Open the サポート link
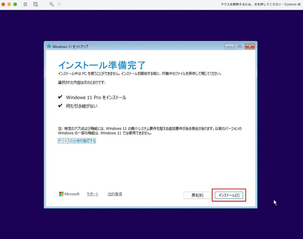 pyautogui.click(x=92, y=194)
